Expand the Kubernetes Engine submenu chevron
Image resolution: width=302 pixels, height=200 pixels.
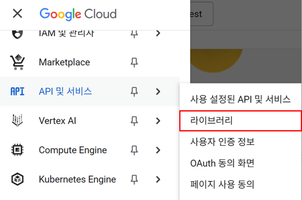click(158, 179)
